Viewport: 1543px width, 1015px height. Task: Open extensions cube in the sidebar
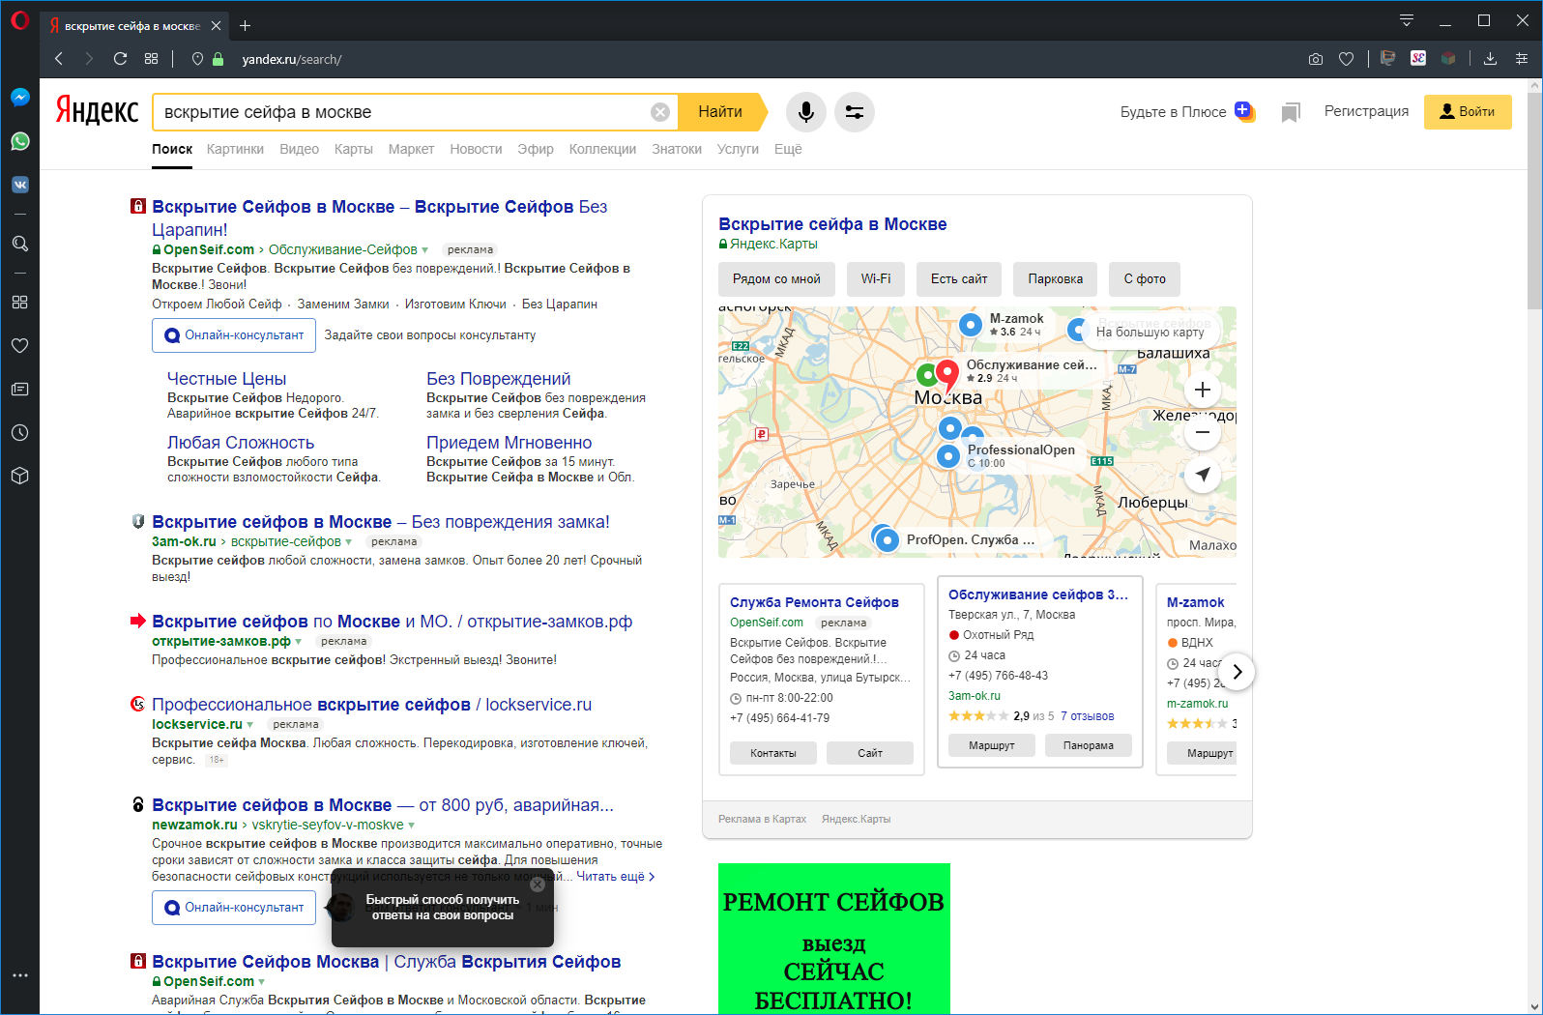tap(19, 476)
